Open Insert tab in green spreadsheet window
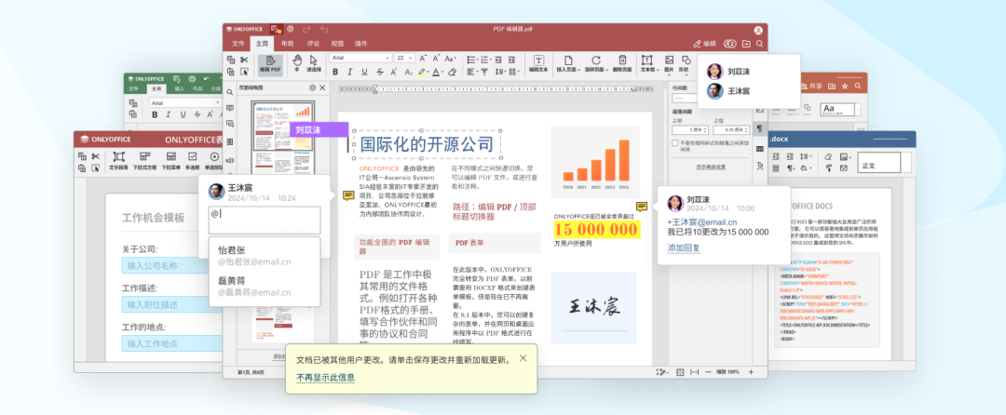 [180, 89]
